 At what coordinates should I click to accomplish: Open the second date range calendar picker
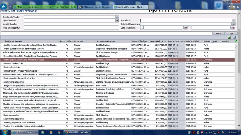(233, 28)
